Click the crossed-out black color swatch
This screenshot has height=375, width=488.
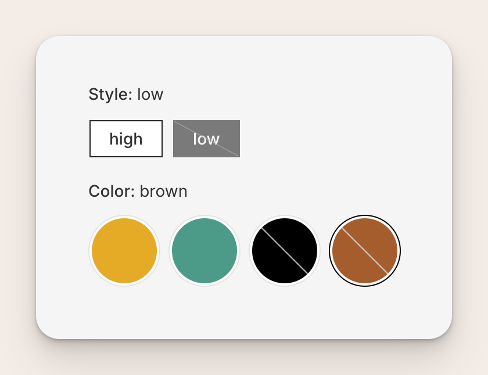[x=285, y=251]
